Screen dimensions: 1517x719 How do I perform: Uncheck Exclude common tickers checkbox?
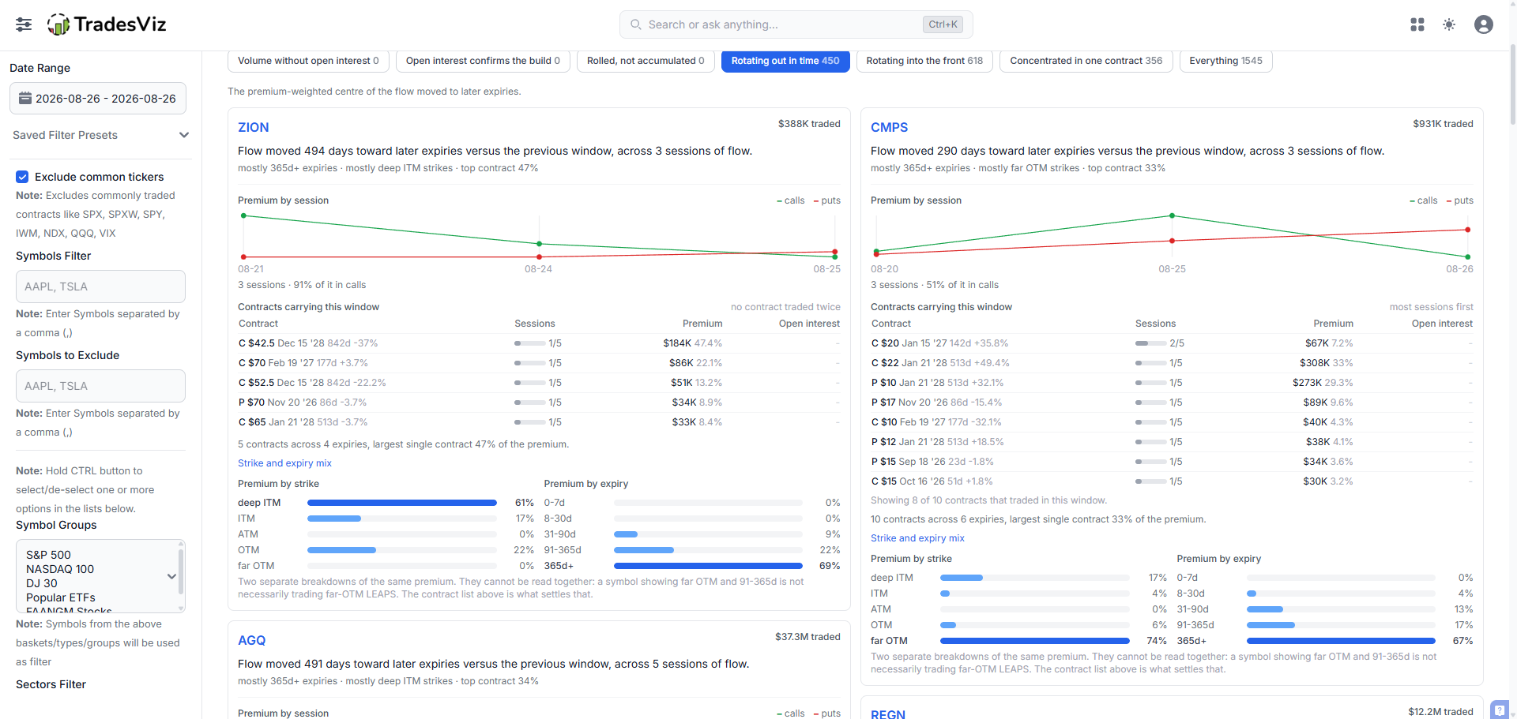coord(23,177)
